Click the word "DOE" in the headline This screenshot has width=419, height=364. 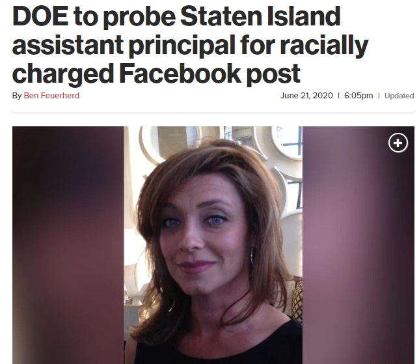tap(40, 16)
